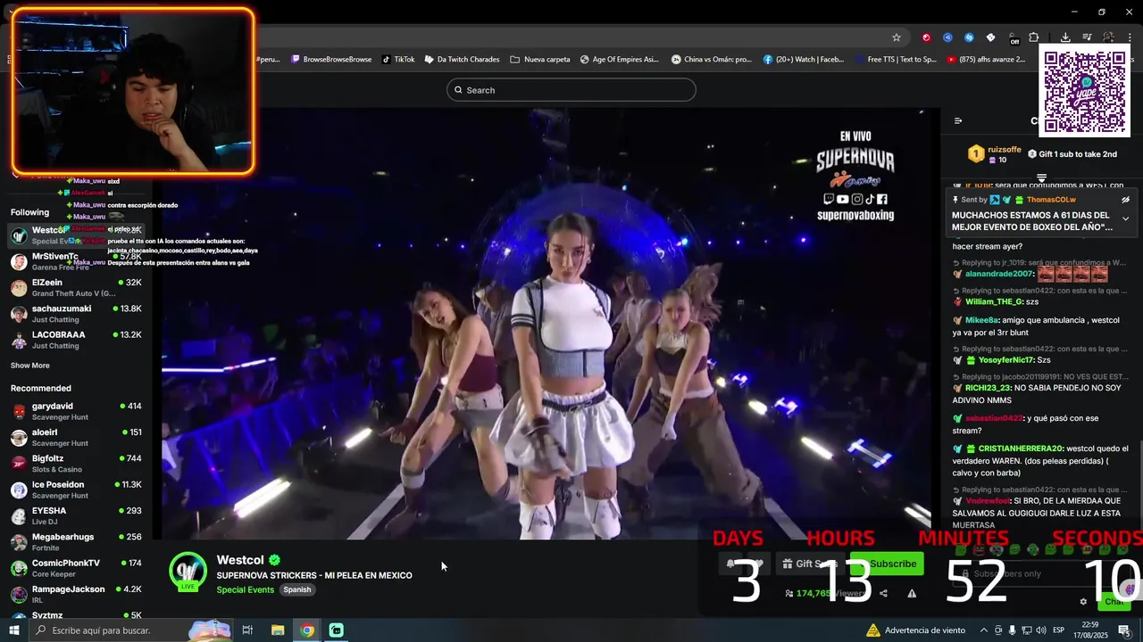Click Mikee8a username in chat

click(982, 320)
